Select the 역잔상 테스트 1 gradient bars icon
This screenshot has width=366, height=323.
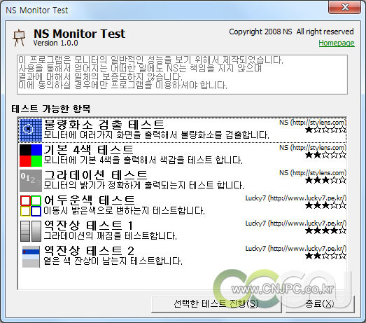[31, 231]
